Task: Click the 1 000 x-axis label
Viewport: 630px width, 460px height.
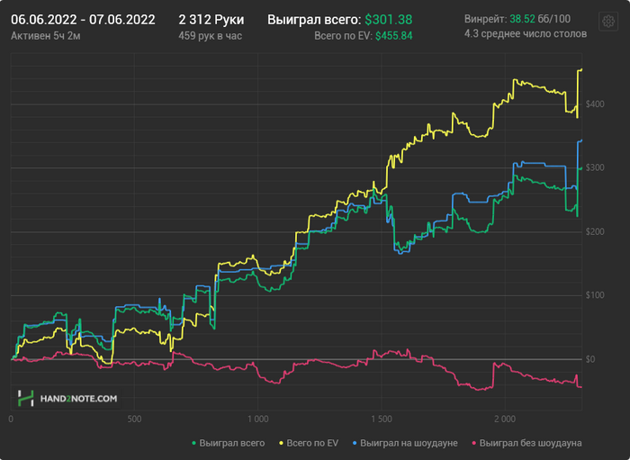Action: coord(257,419)
